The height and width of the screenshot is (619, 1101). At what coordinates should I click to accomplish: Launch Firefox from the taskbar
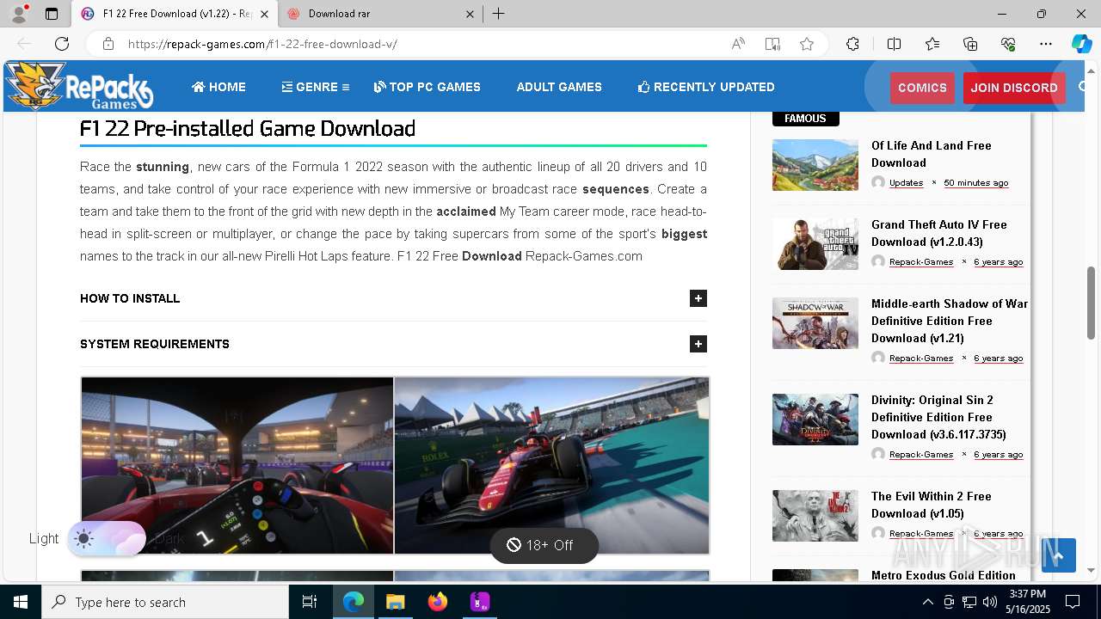438,602
